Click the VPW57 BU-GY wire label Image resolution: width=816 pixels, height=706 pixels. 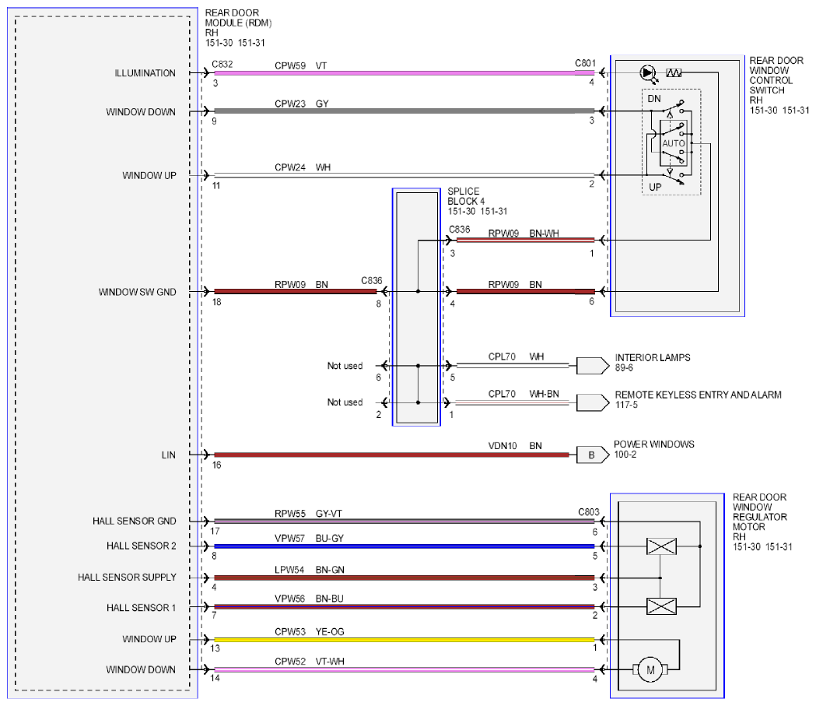click(309, 538)
